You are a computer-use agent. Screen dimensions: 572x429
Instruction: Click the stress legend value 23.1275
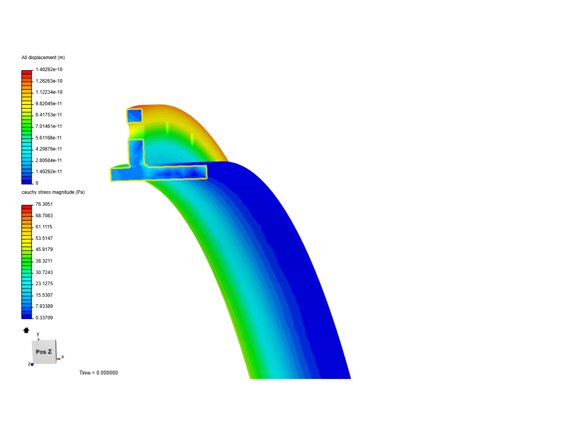pos(44,284)
